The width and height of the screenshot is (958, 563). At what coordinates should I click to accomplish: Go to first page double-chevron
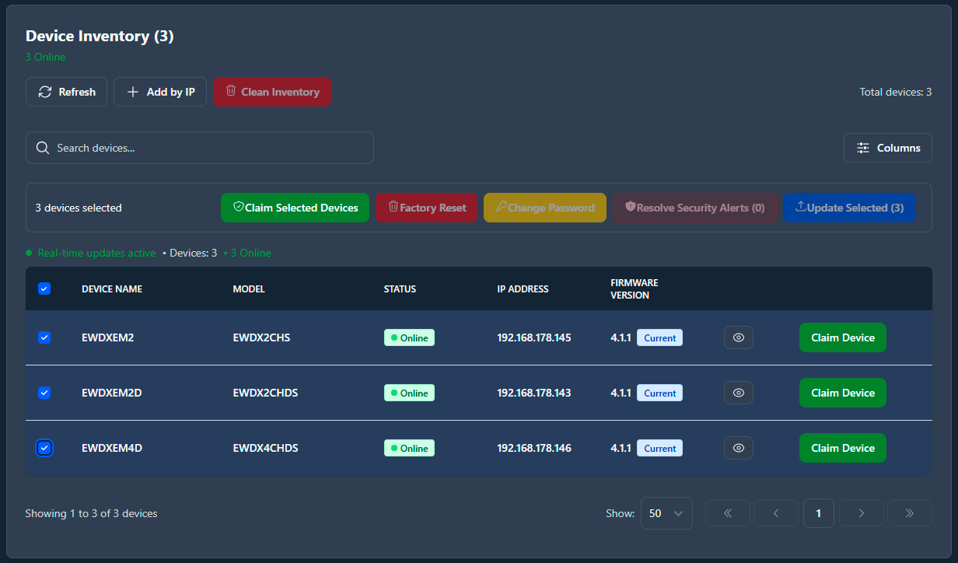(728, 513)
